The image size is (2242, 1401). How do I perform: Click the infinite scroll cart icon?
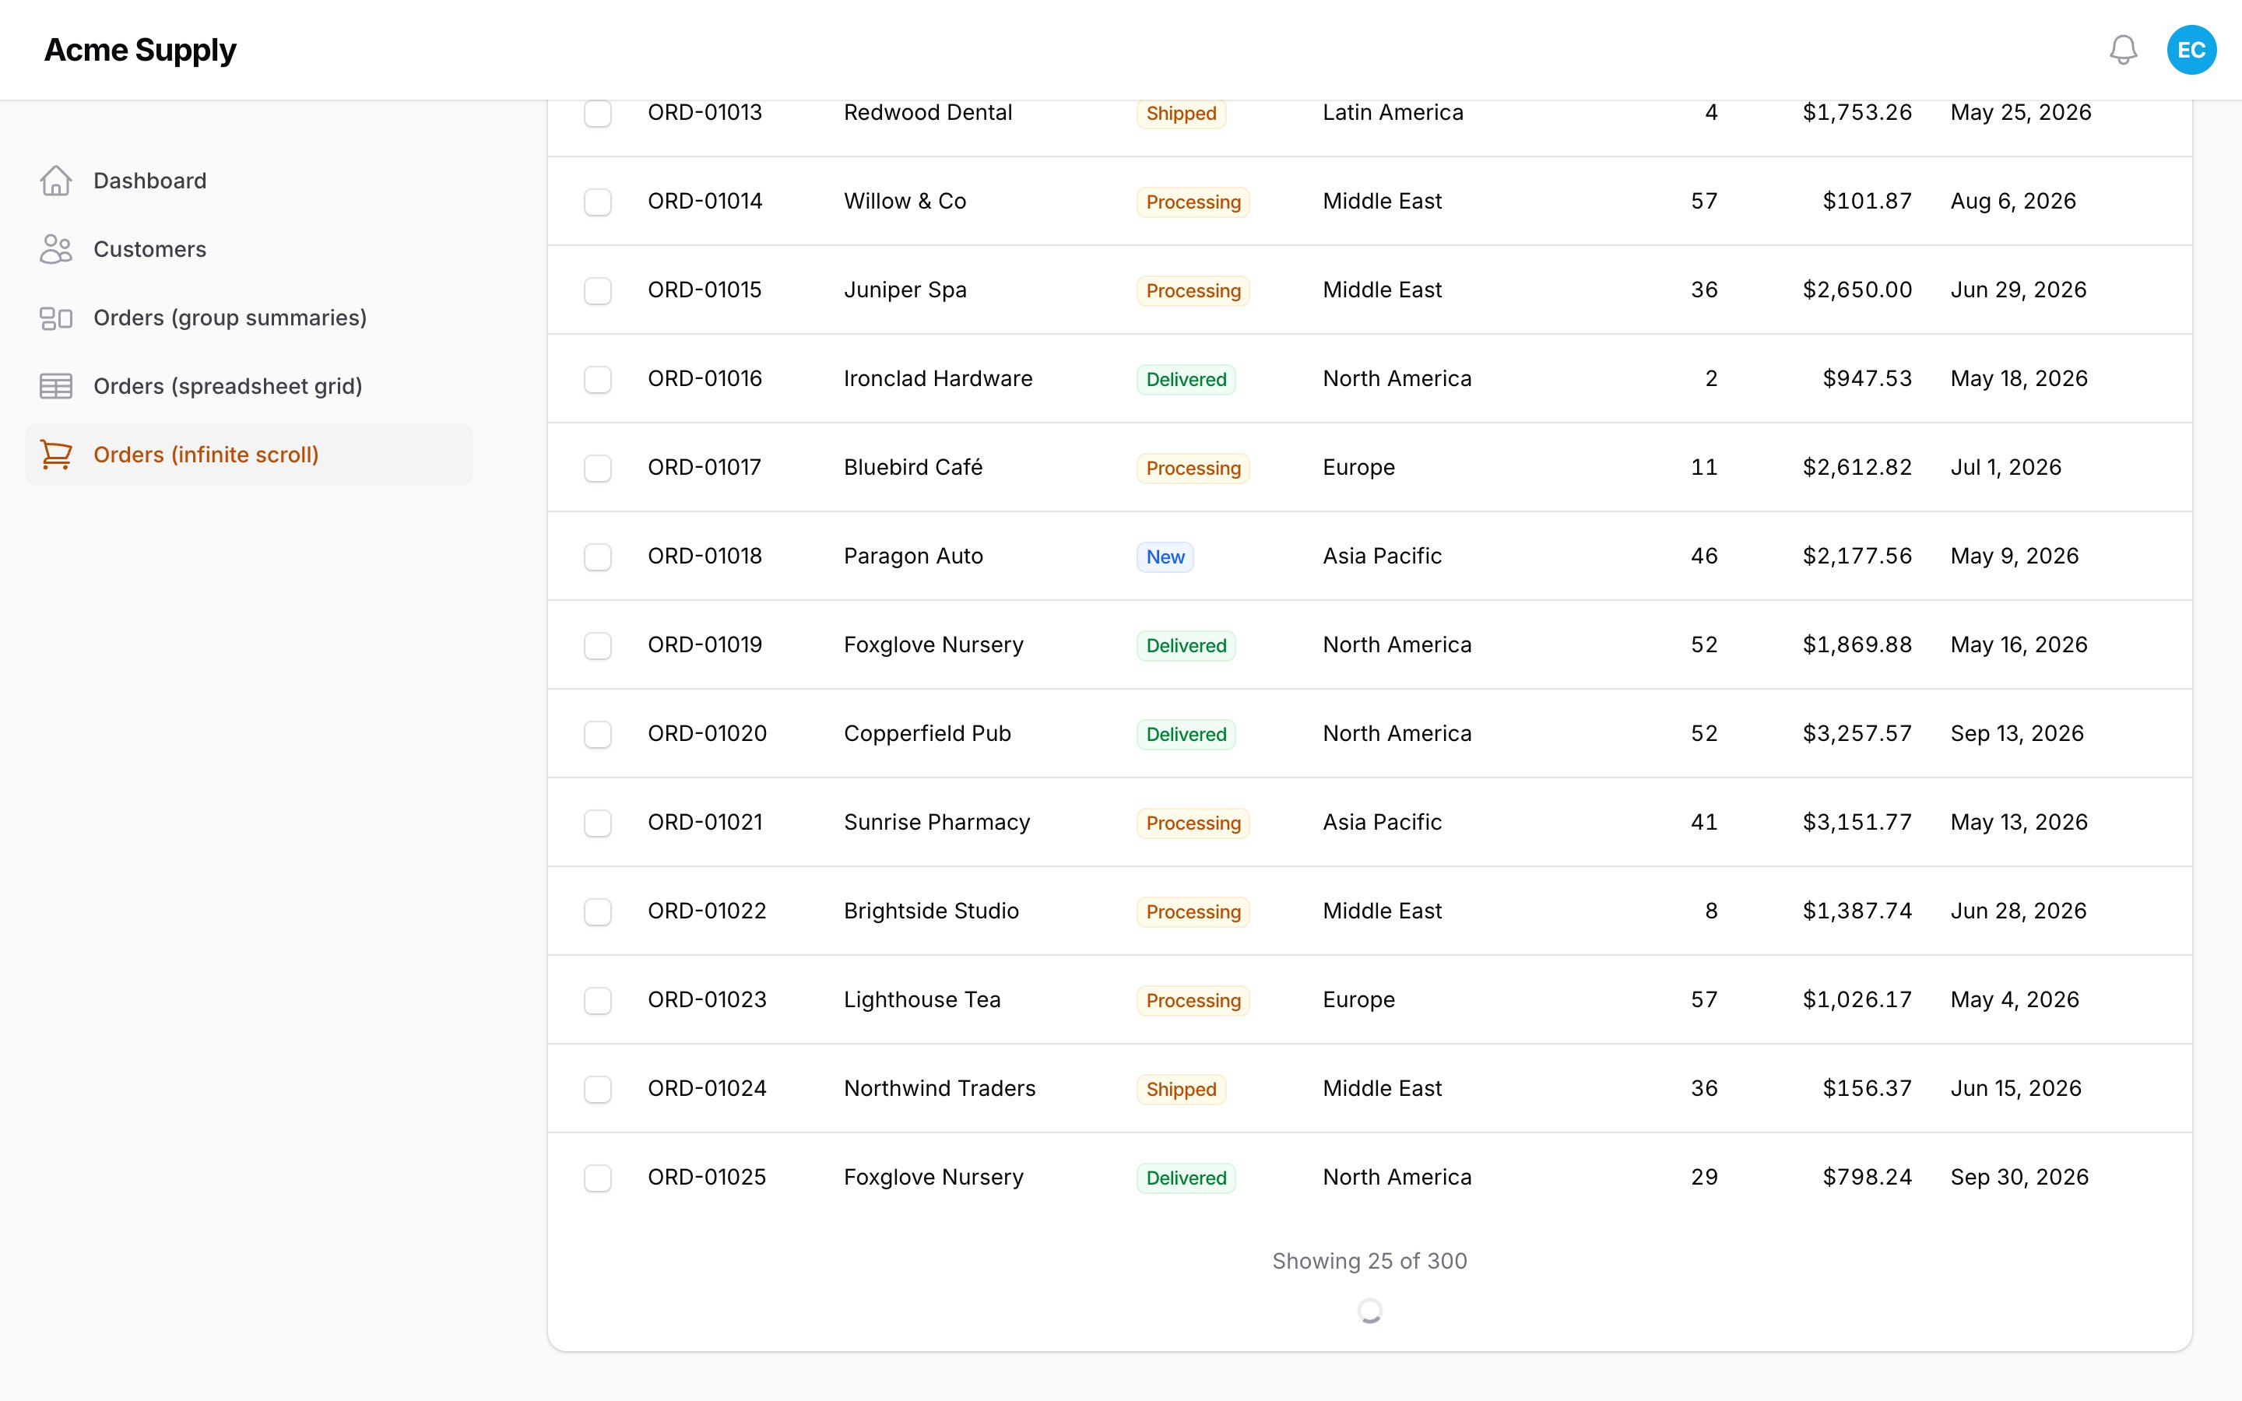coord(55,455)
